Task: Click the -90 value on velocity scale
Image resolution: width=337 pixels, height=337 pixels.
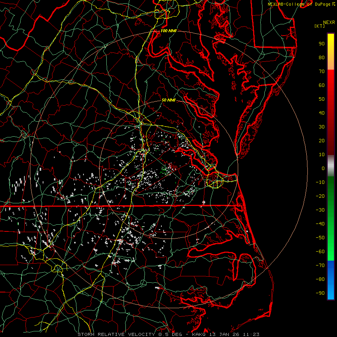Action: tap(320, 293)
